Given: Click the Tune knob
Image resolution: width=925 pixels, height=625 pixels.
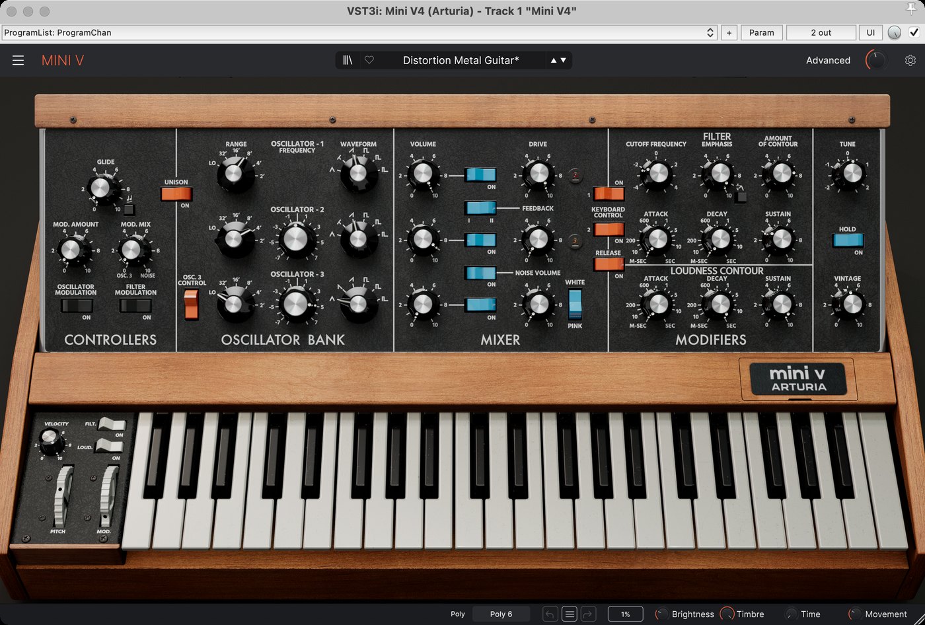Looking at the screenshot, I should coord(851,174).
